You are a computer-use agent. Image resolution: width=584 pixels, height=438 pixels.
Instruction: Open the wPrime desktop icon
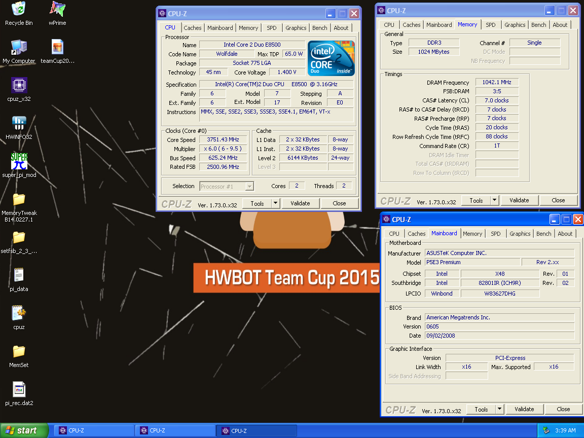coord(57,13)
